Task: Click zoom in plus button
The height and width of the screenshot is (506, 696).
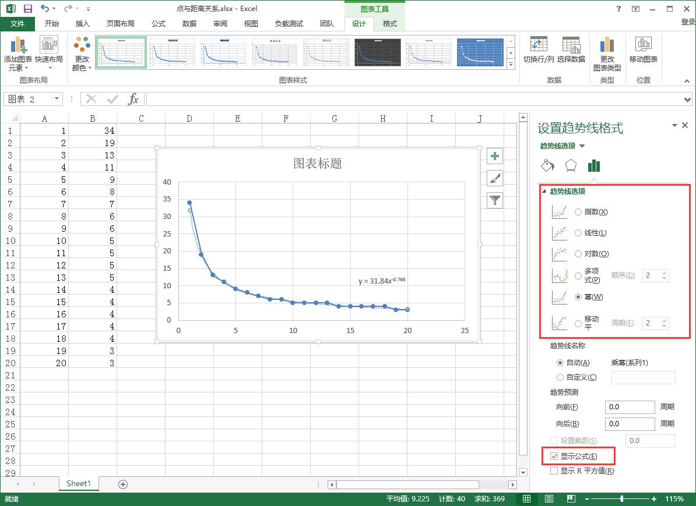Action: point(654,499)
